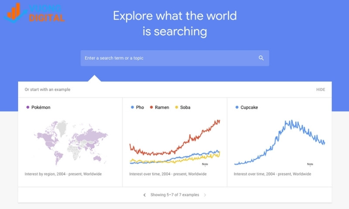
Task: Click the Ramen term label
Action: point(162,107)
